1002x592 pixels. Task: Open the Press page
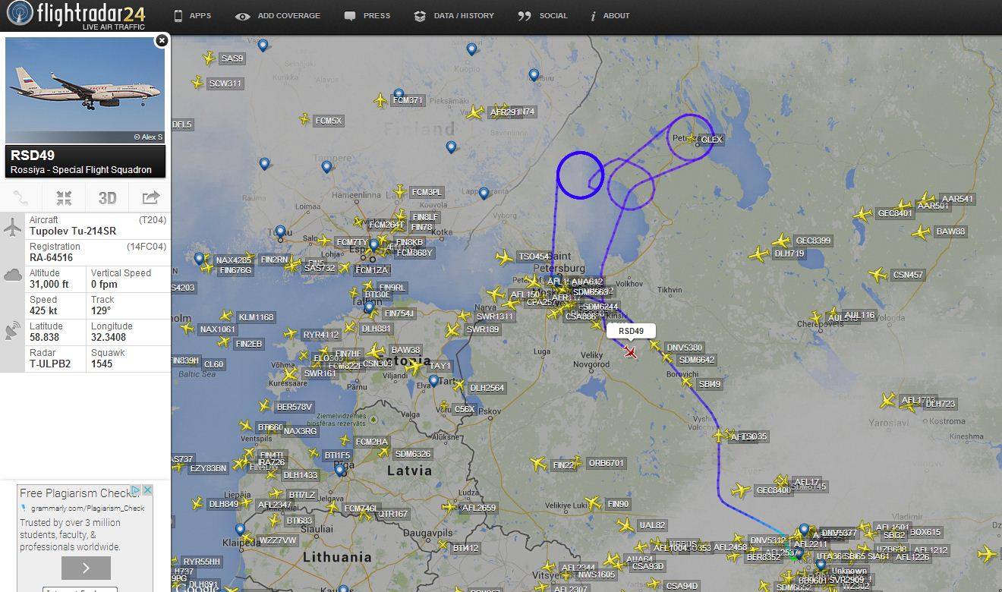[x=367, y=16]
